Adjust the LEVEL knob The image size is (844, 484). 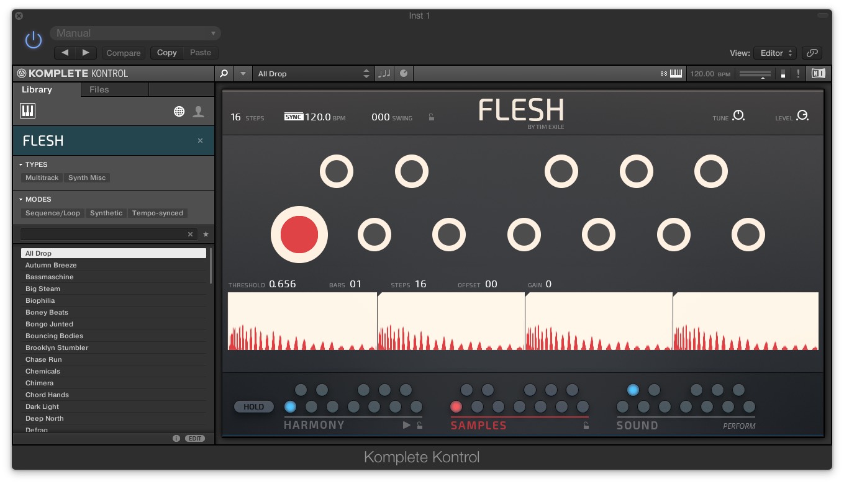[802, 115]
